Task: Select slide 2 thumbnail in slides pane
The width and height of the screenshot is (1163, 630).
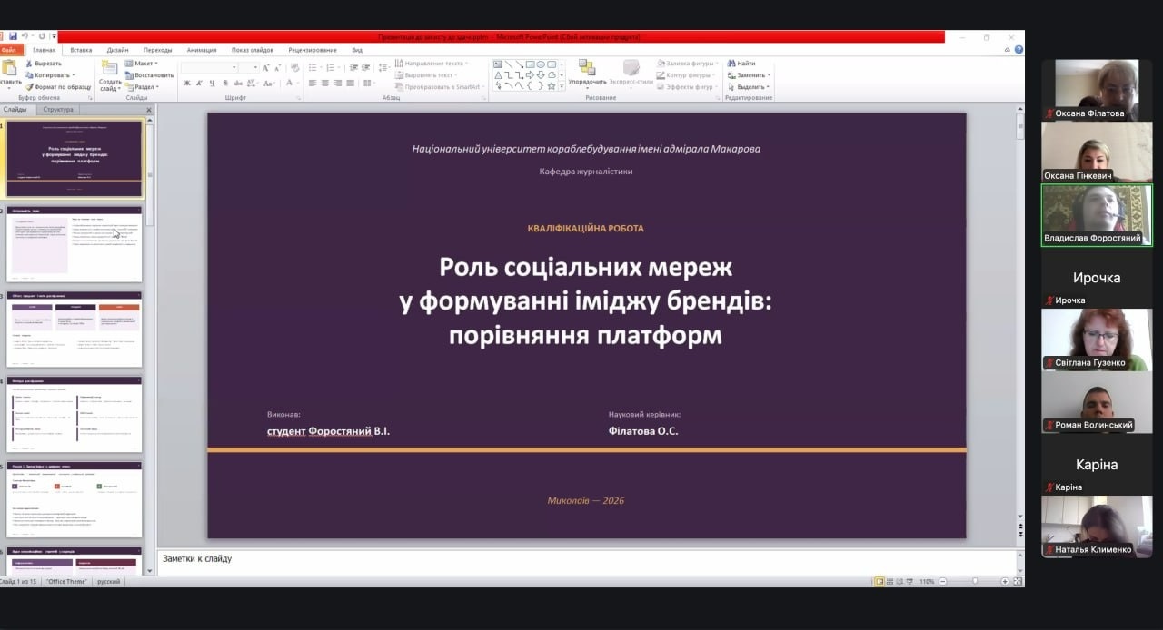Action: (x=75, y=245)
